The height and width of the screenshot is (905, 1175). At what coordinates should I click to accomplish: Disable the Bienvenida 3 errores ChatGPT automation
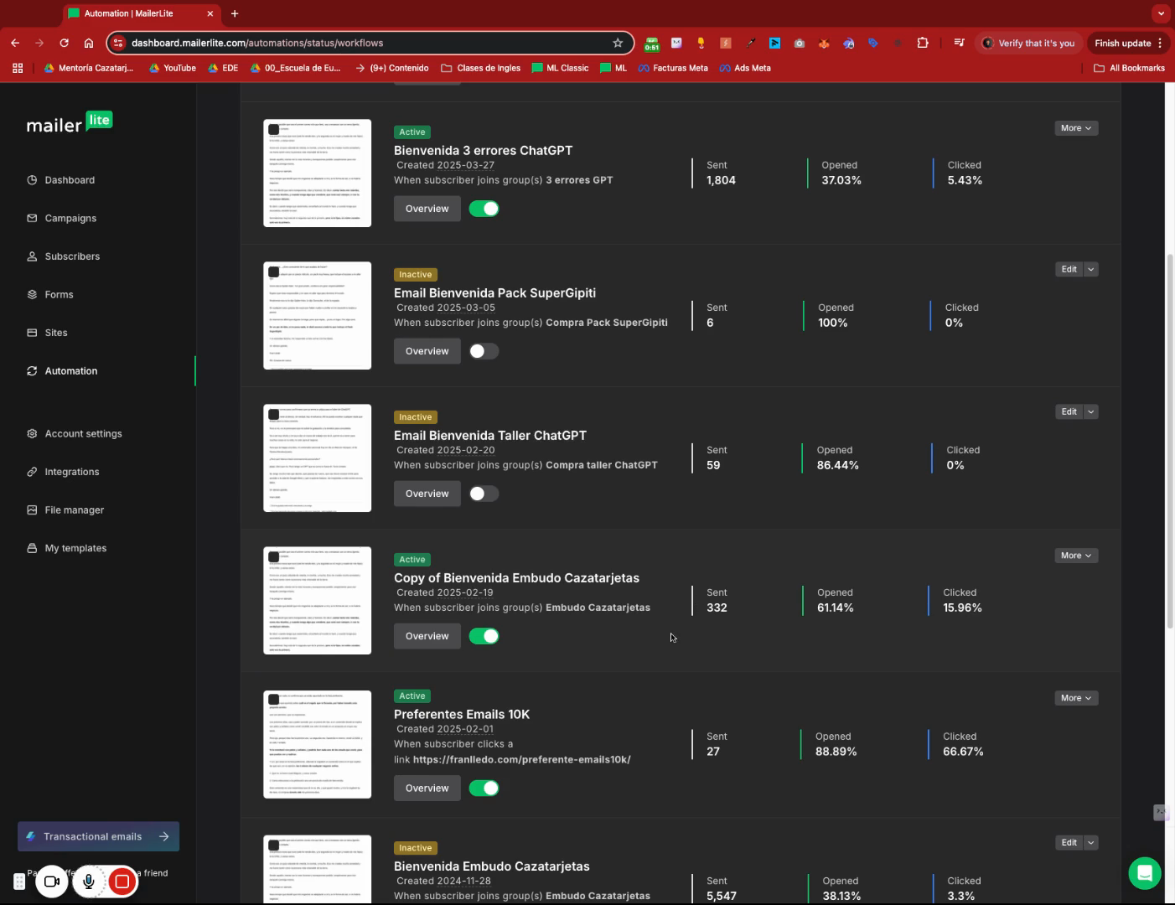(484, 209)
